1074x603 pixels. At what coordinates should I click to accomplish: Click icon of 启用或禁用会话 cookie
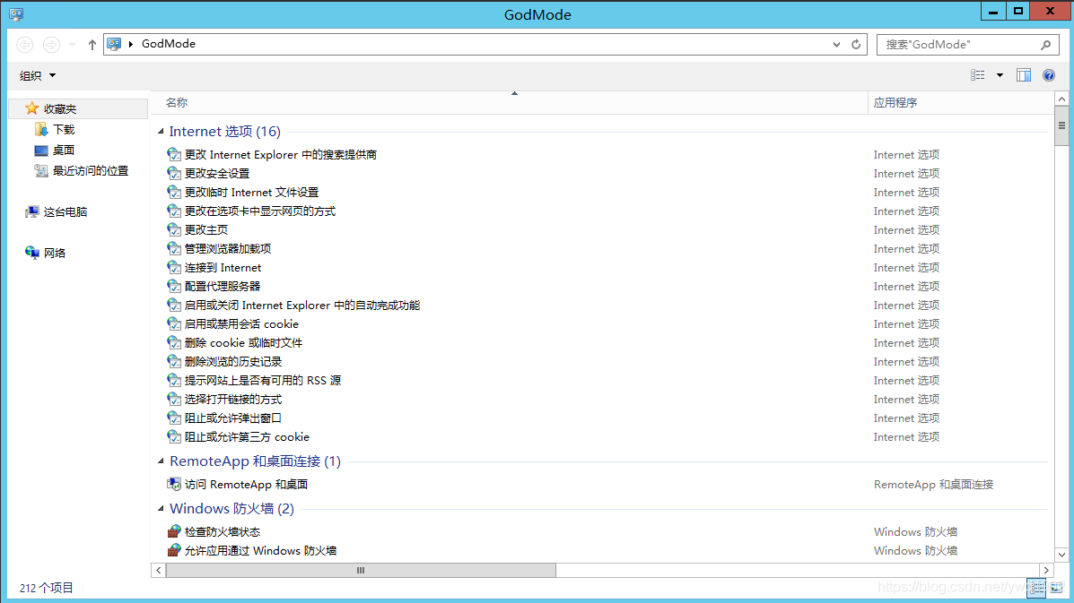pos(174,324)
